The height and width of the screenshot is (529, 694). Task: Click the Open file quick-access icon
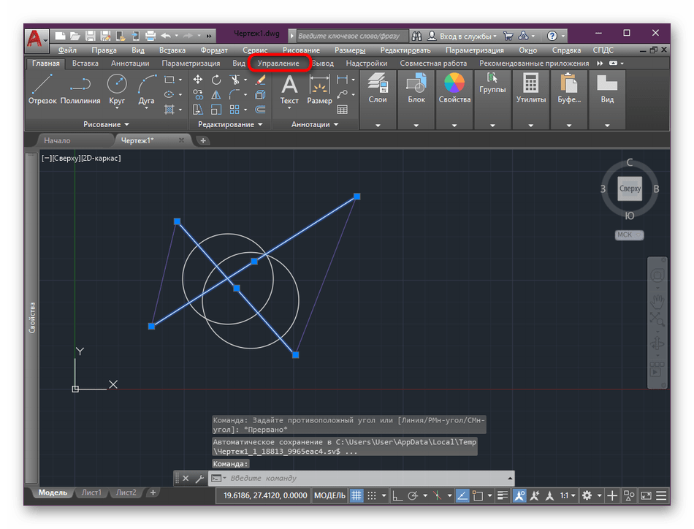(75, 36)
